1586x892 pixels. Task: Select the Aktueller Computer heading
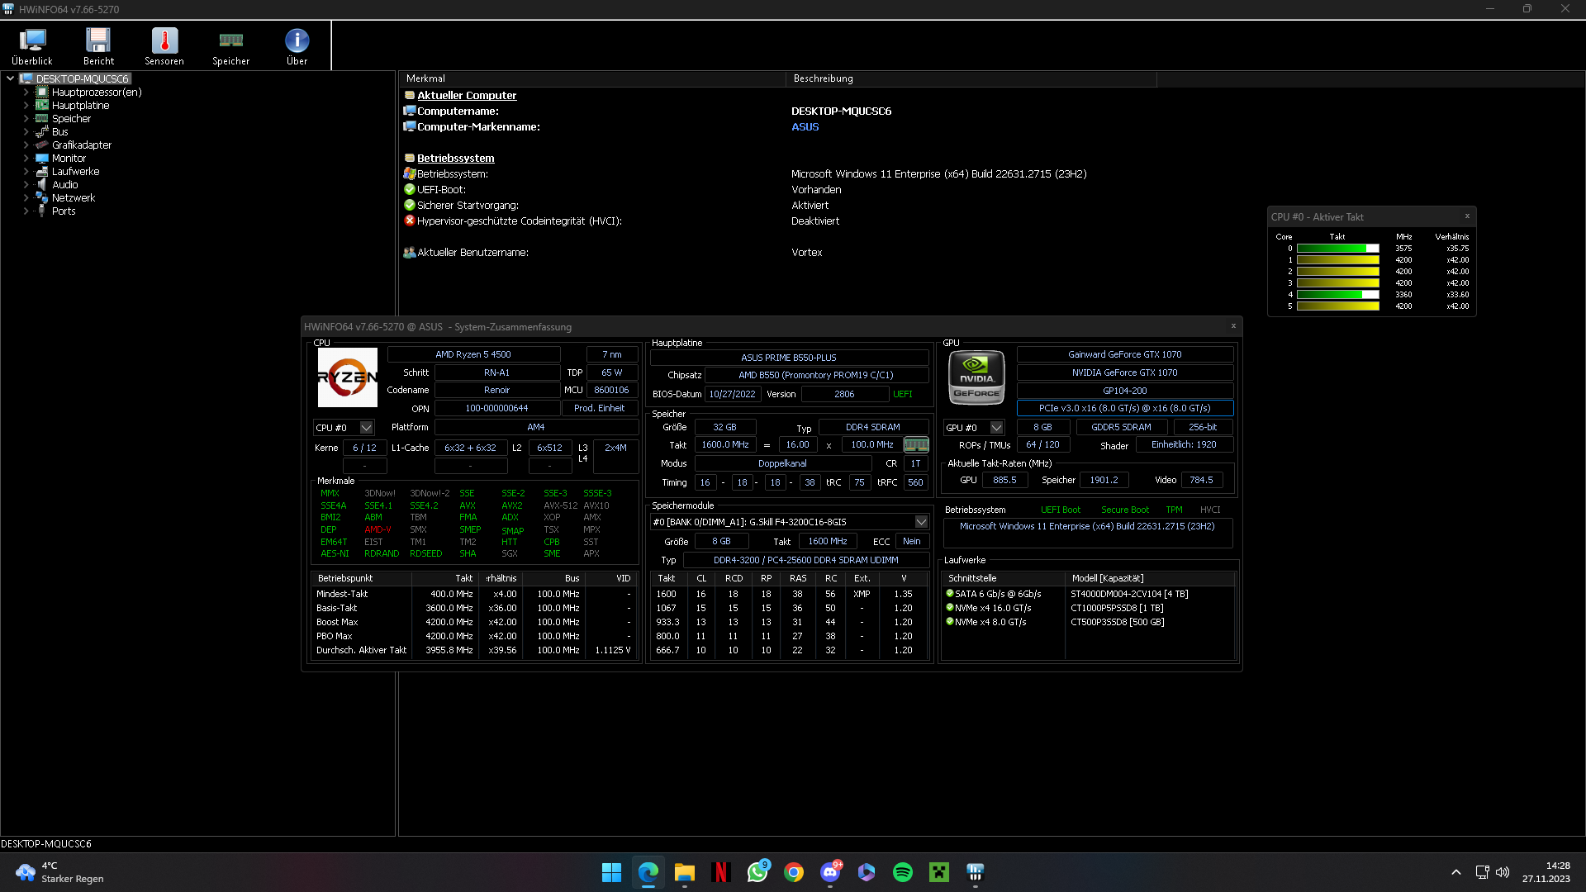tap(467, 96)
